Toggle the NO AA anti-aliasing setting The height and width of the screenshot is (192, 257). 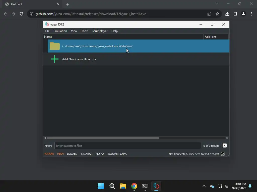[x=100, y=154]
